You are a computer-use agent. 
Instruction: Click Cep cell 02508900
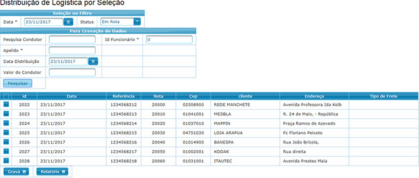pos(193,105)
